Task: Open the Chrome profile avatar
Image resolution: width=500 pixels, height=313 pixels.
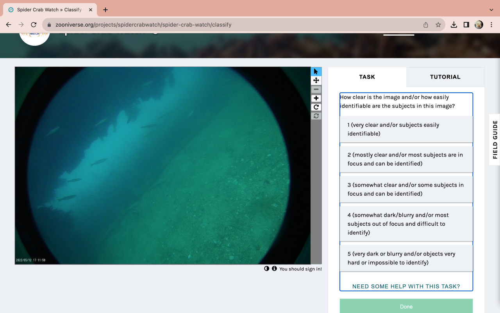Action: pyautogui.click(x=479, y=25)
